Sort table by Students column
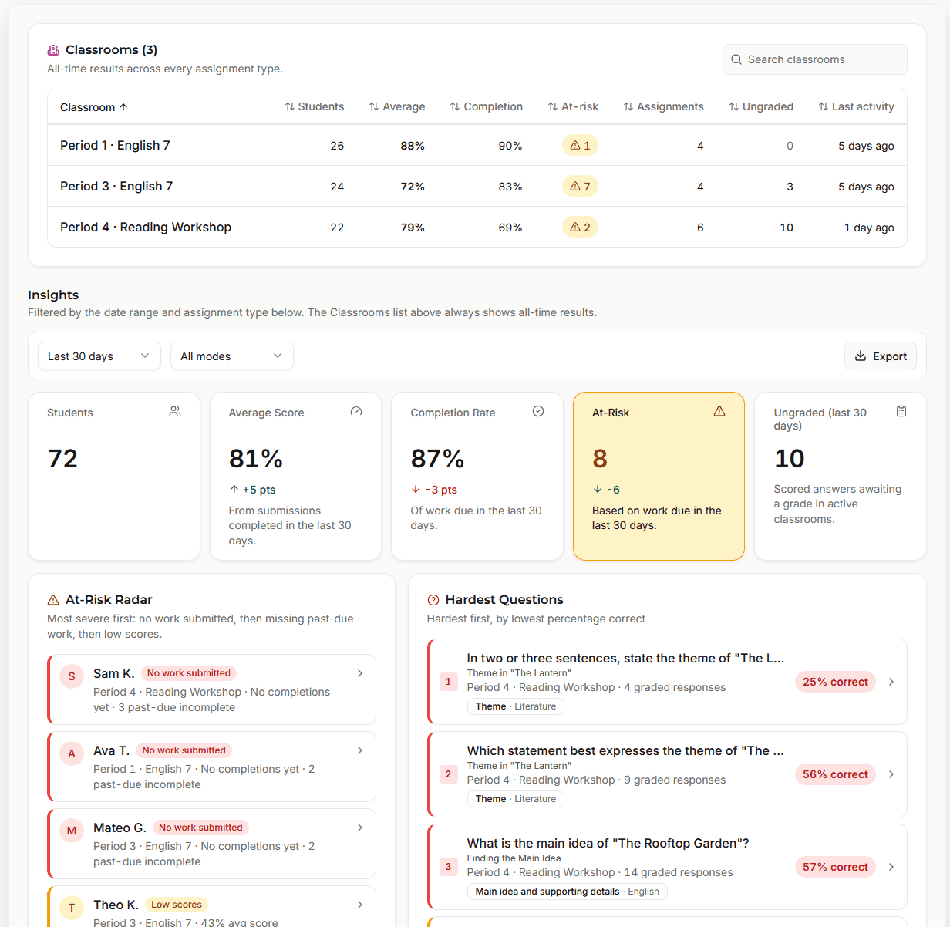 [315, 106]
